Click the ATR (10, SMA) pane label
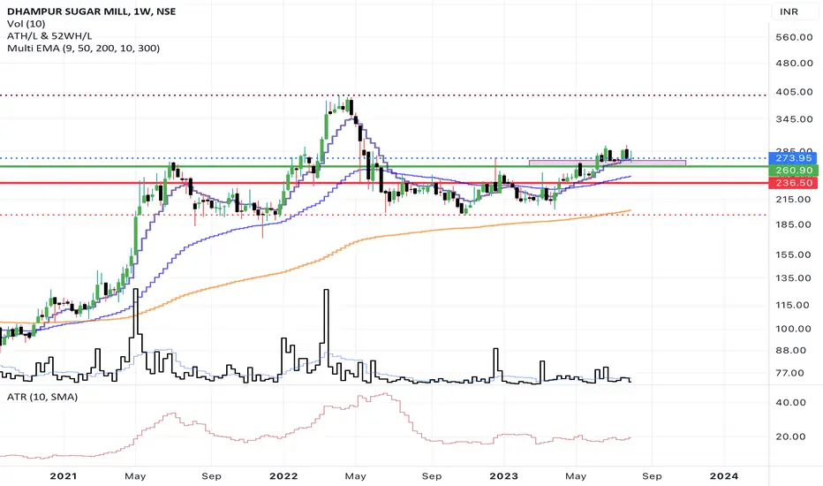Viewport: 823px width, 486px height. click(42, 397)
